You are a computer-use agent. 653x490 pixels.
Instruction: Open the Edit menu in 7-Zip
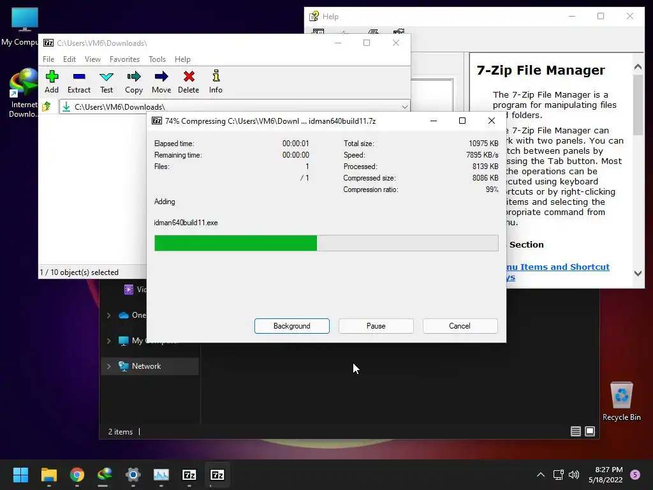(x=69, y=59)
